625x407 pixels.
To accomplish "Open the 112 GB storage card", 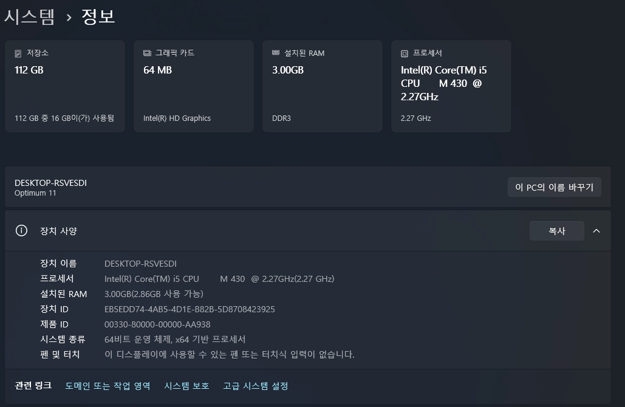I will pyautogui.click(x=65, y=86).
